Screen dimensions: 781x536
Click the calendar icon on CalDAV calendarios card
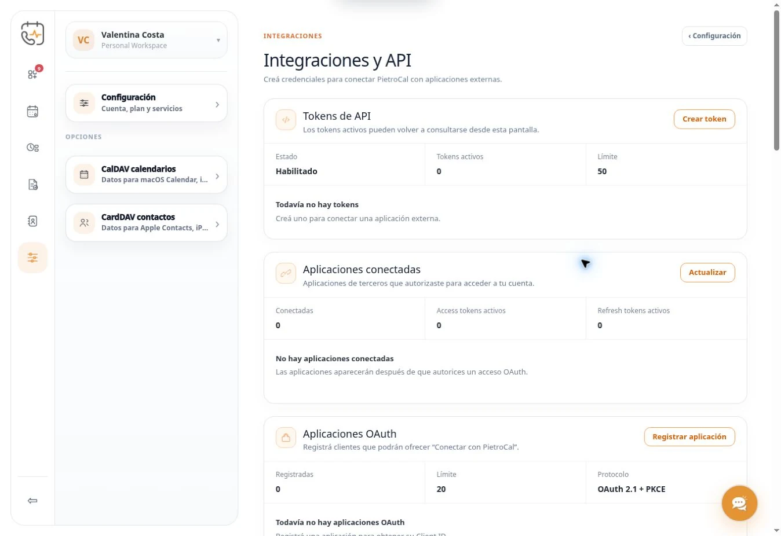tap(84, 174)
